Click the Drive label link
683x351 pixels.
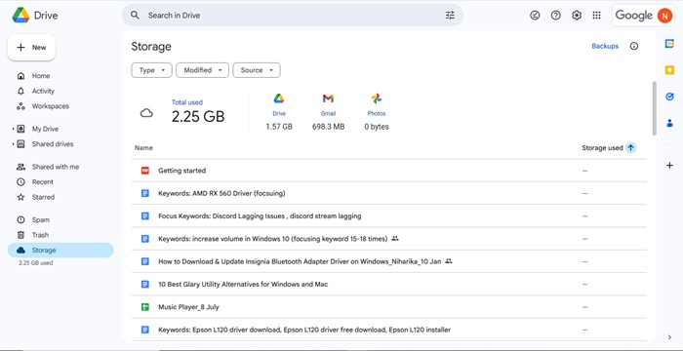tap(279, 114)
